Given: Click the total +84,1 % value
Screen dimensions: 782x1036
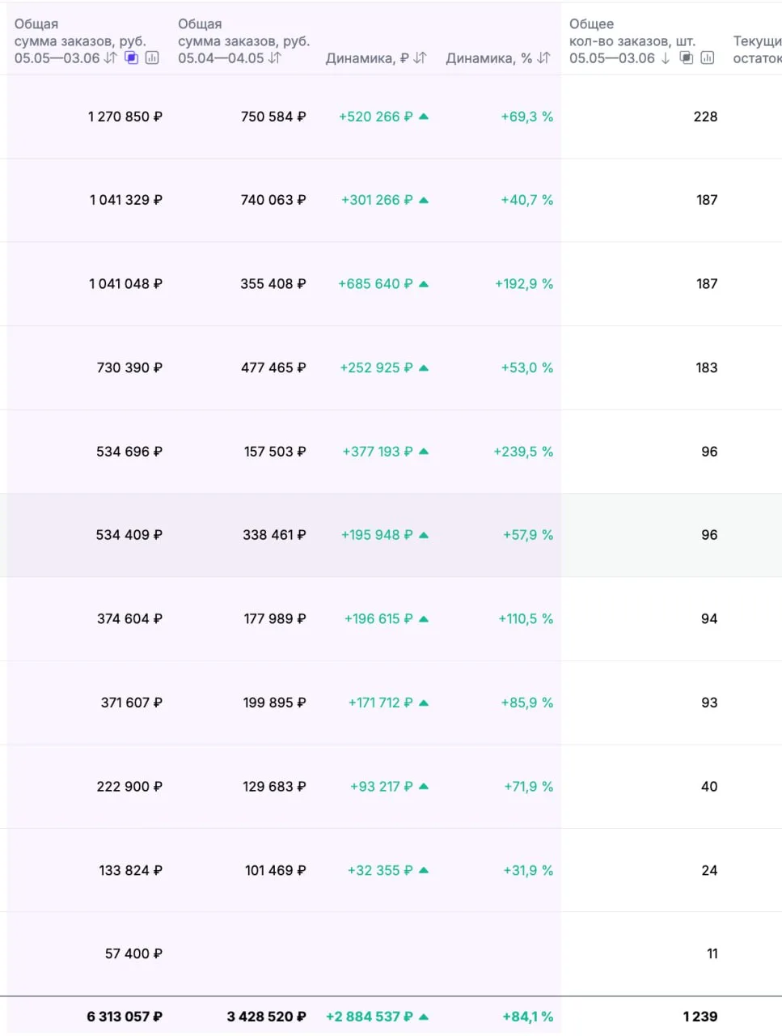Looking at the screenshot, I should click(x=527, y=1017).
